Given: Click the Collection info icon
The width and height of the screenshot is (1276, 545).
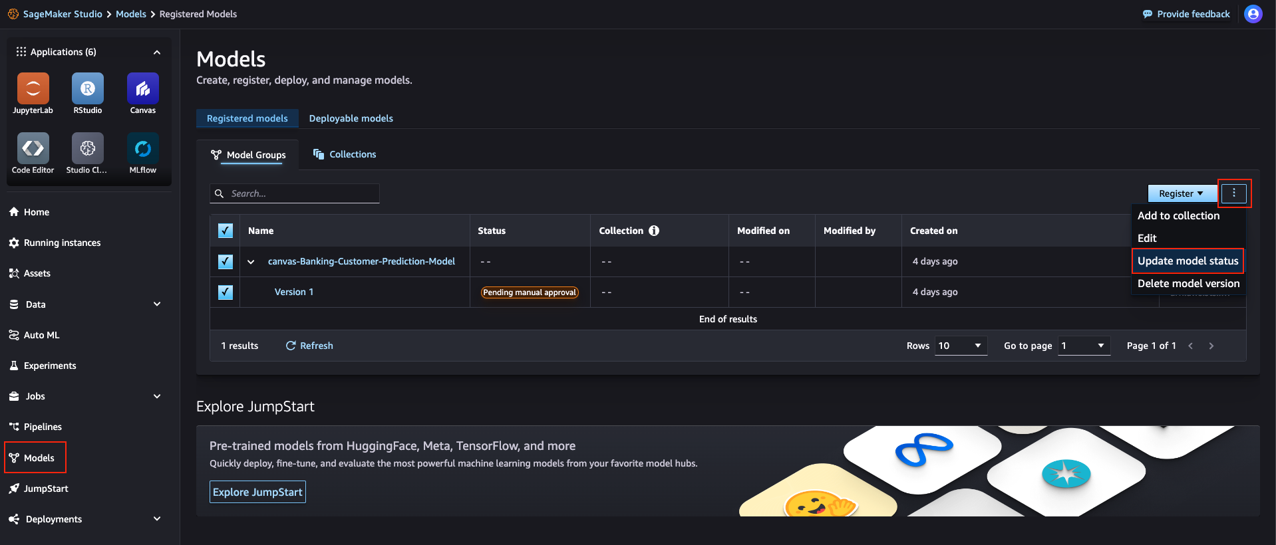Looking at the screenshot, I should (654, 231).
